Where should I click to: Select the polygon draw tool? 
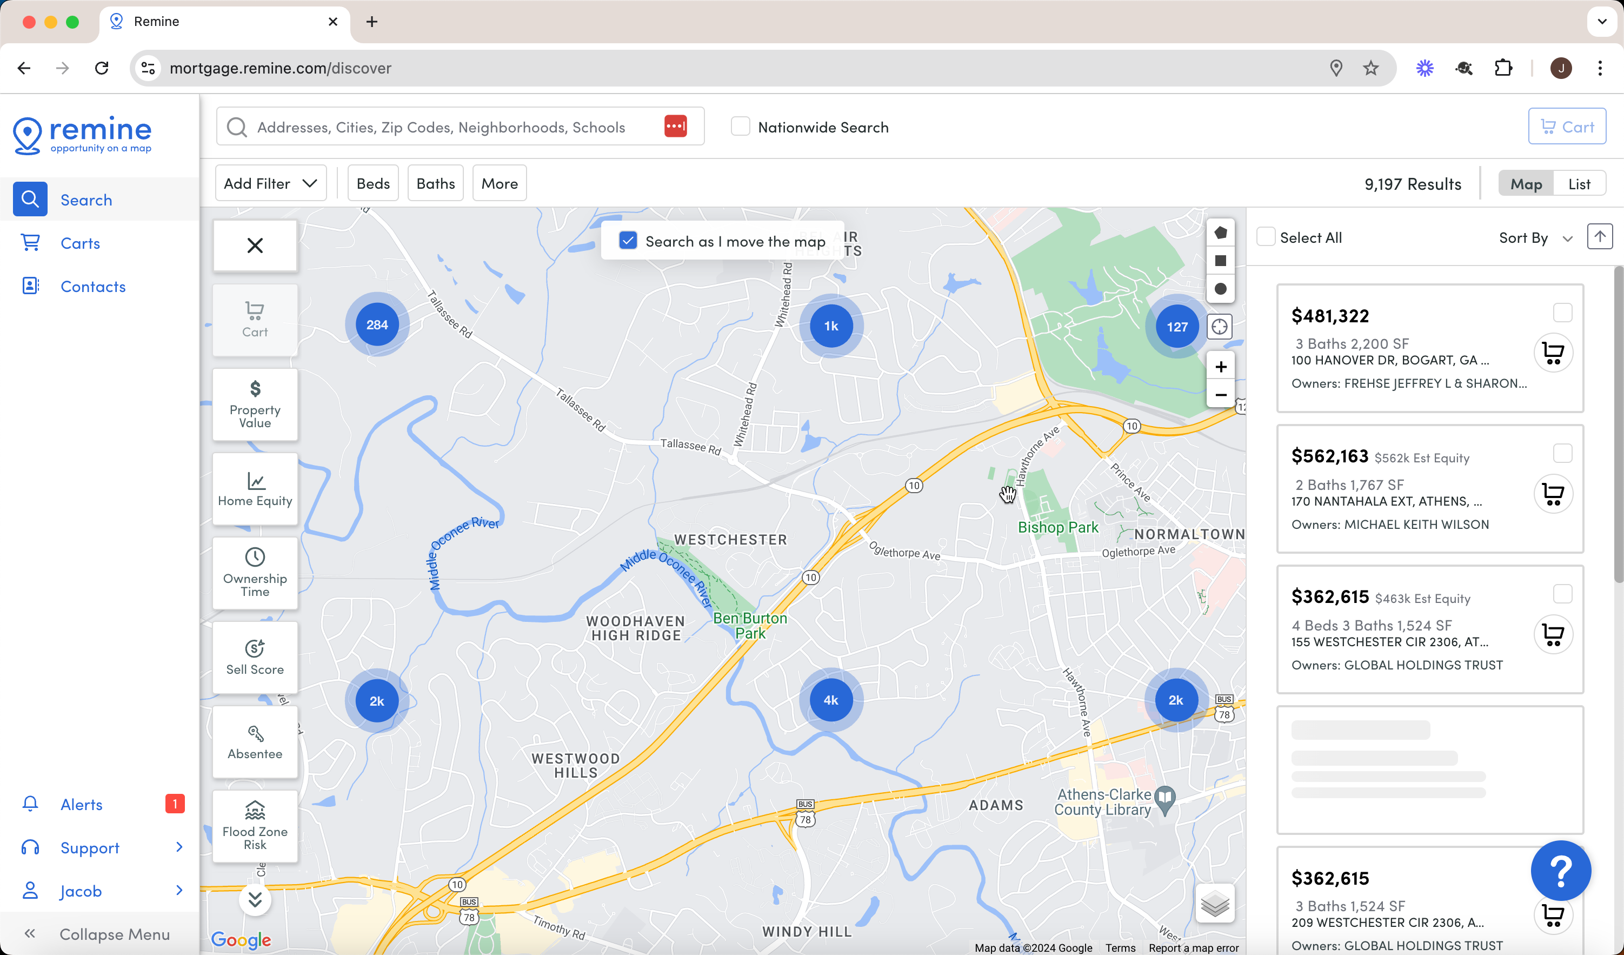1220,233
